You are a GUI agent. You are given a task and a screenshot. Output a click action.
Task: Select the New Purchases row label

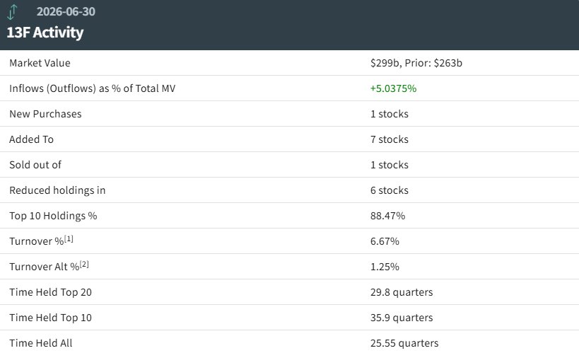click(45, 114)
